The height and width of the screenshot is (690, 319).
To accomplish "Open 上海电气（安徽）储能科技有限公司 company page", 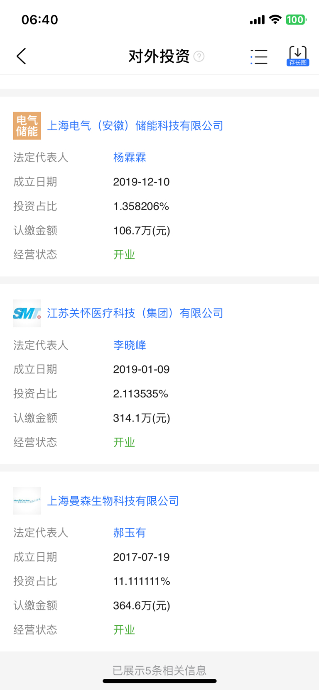I will click(135, 126).
